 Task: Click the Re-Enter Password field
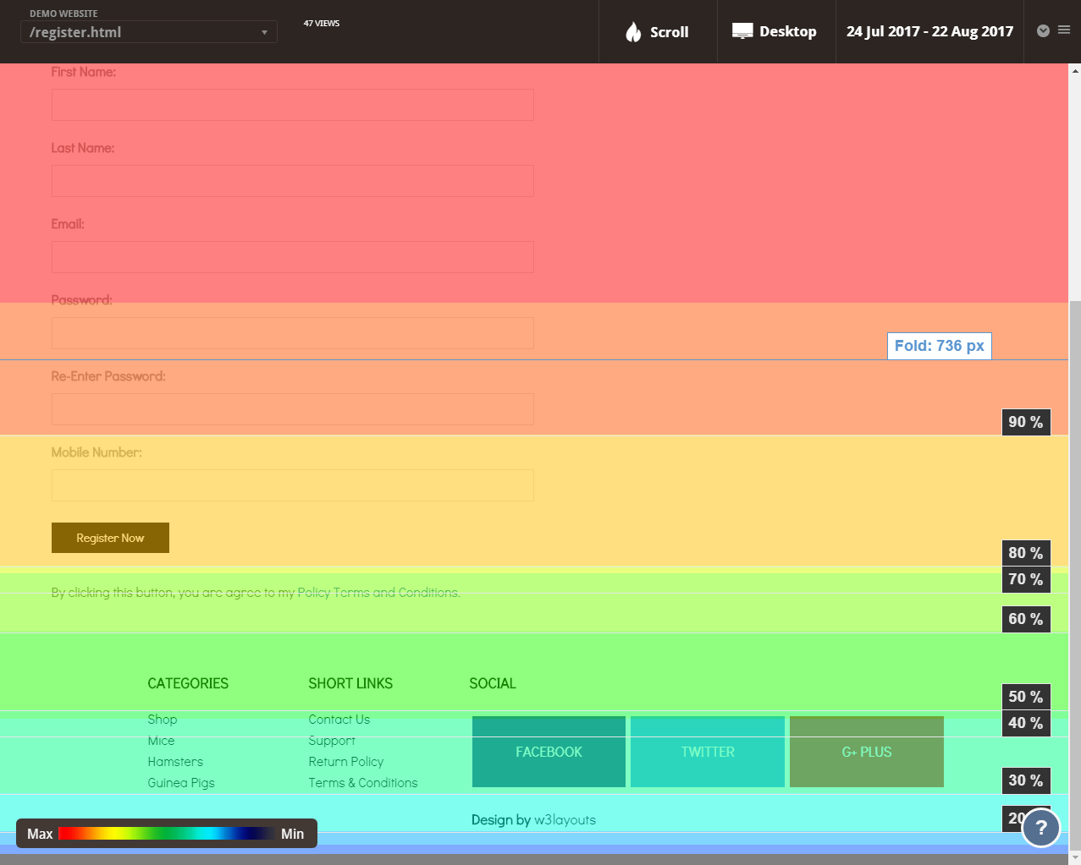coord(293,409)
